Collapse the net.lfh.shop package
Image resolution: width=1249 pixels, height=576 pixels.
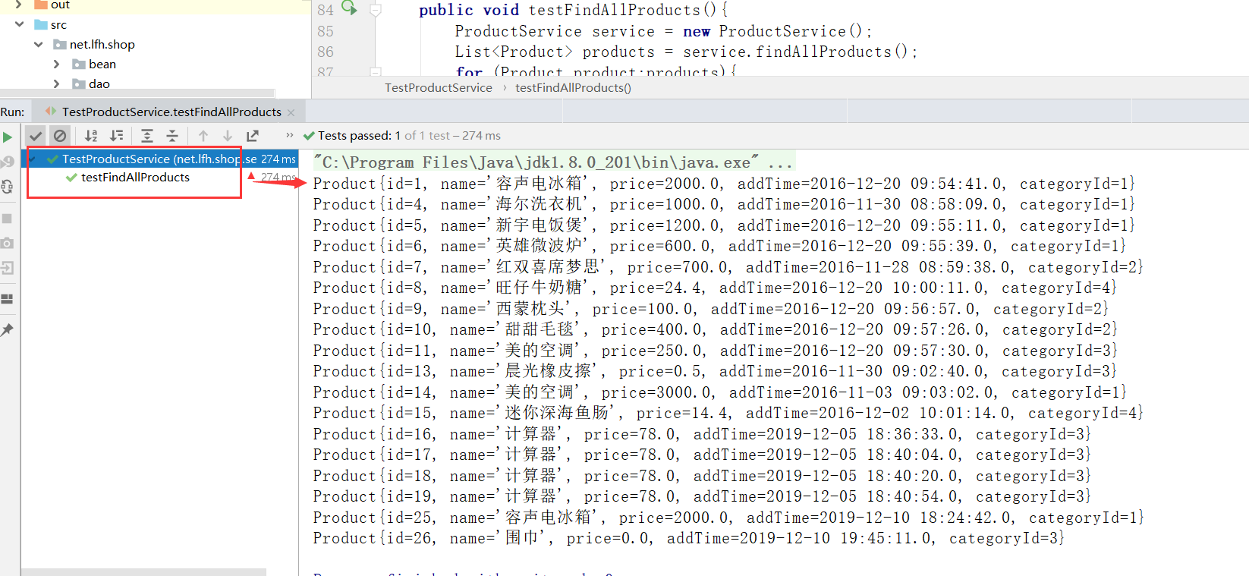38,44
